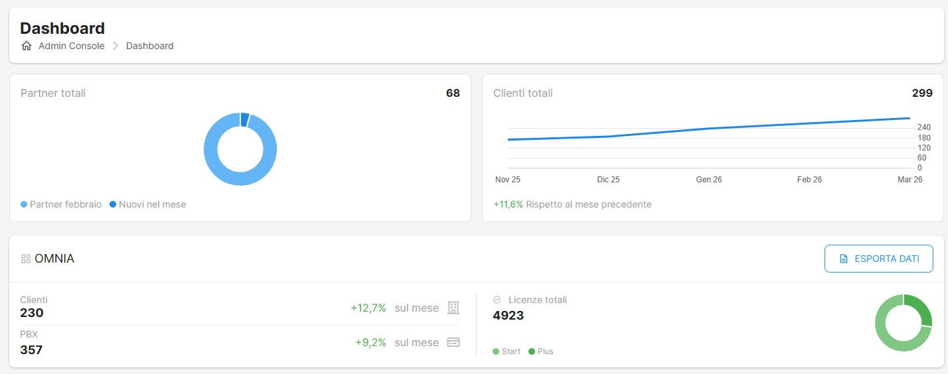
Task: Click the Dashboard breadcrumb item
Action: point(149,46)
